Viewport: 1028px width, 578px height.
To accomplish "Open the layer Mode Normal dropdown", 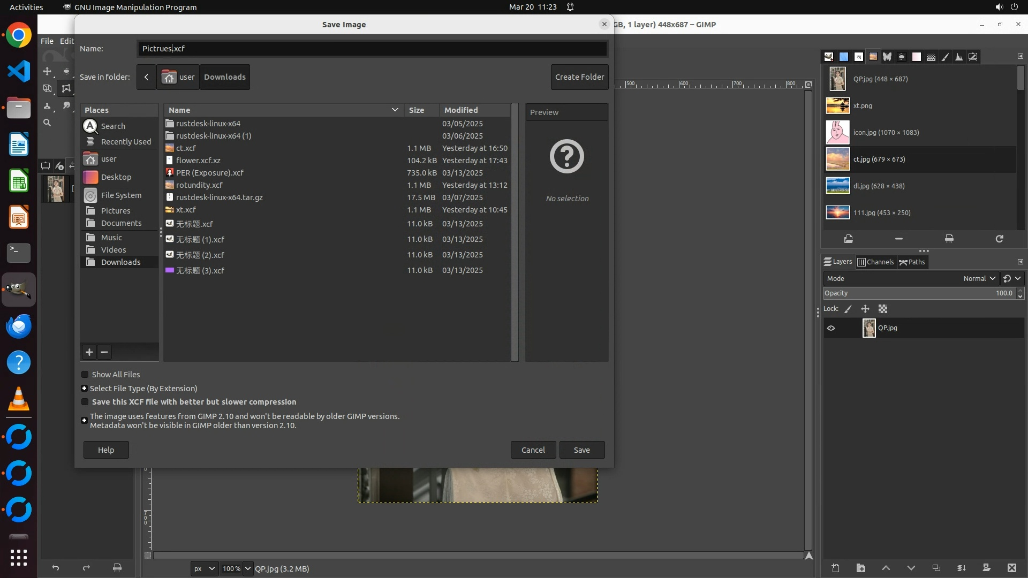I will [x=979, y=278].
